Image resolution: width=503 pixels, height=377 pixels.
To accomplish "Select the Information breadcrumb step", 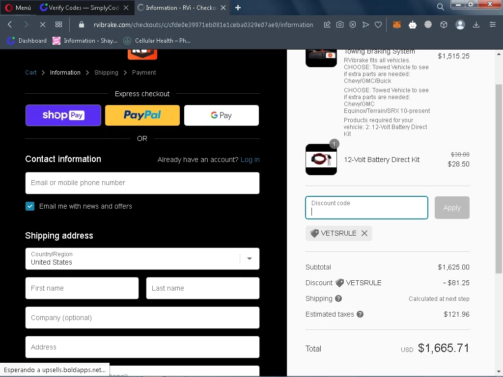I will (x=65, y=73).
